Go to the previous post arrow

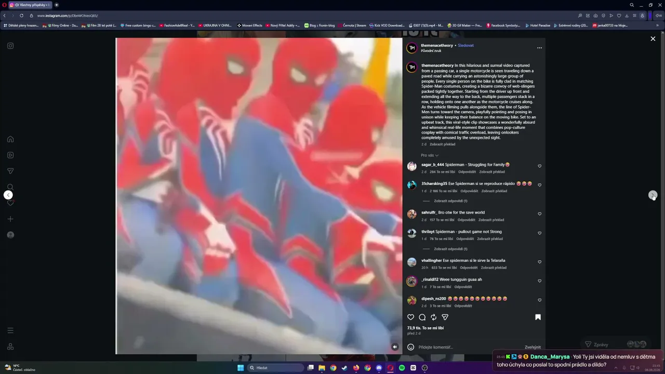point(8,195)
